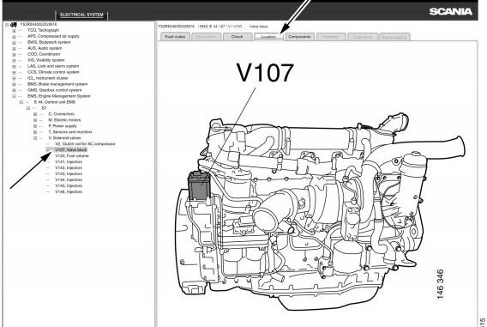The width and height of the screenshot is (487, 327).
Task: Collapse the EMS, Engine Management System node
Action: [x=14, y=96]
